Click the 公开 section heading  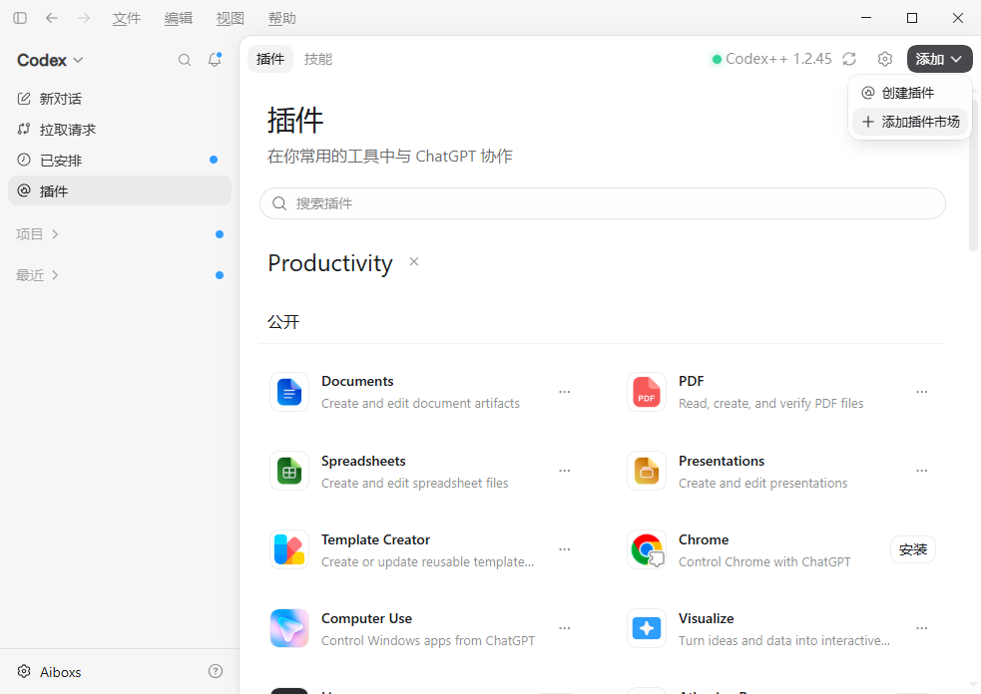[283, 322]
